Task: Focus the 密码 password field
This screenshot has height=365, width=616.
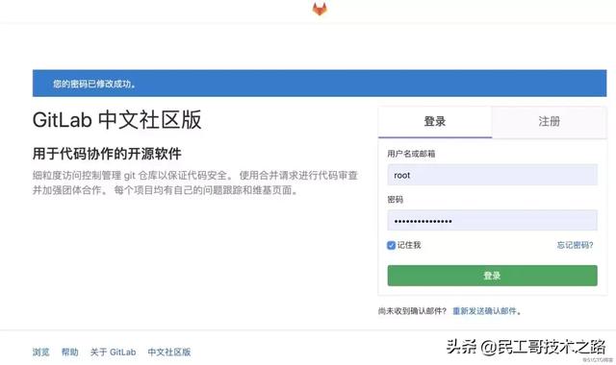Action: pos(492,220)
